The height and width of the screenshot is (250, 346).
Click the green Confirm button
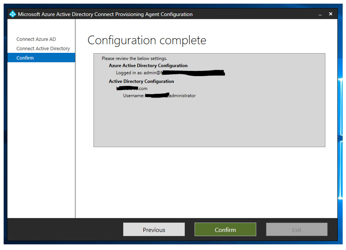coord(225,230)
